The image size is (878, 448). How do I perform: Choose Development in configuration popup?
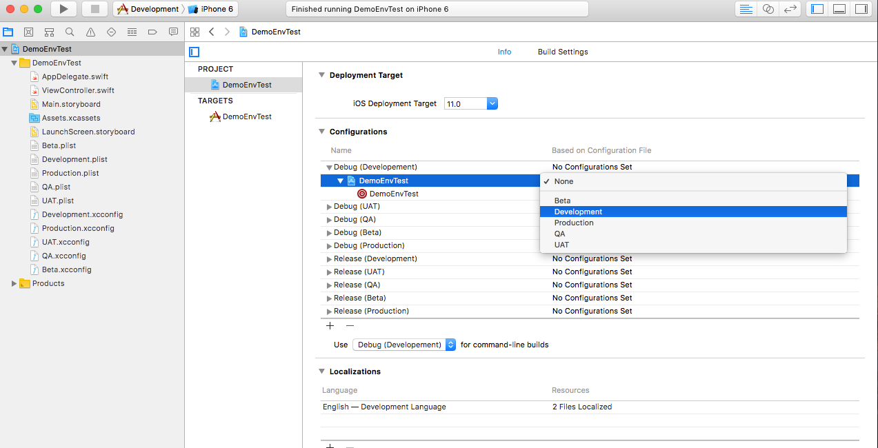pos(693,212)
